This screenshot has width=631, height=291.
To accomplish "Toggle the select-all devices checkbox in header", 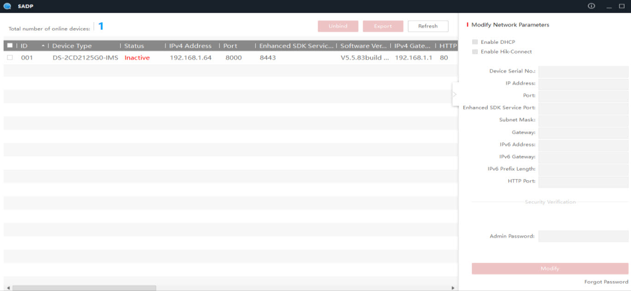I will (x=10, y=46).
